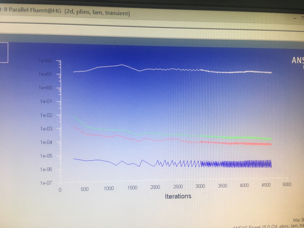Click the "1e-06" y-axis label
Viewport: 304px width, 228px height.
(x=46, y=170)
